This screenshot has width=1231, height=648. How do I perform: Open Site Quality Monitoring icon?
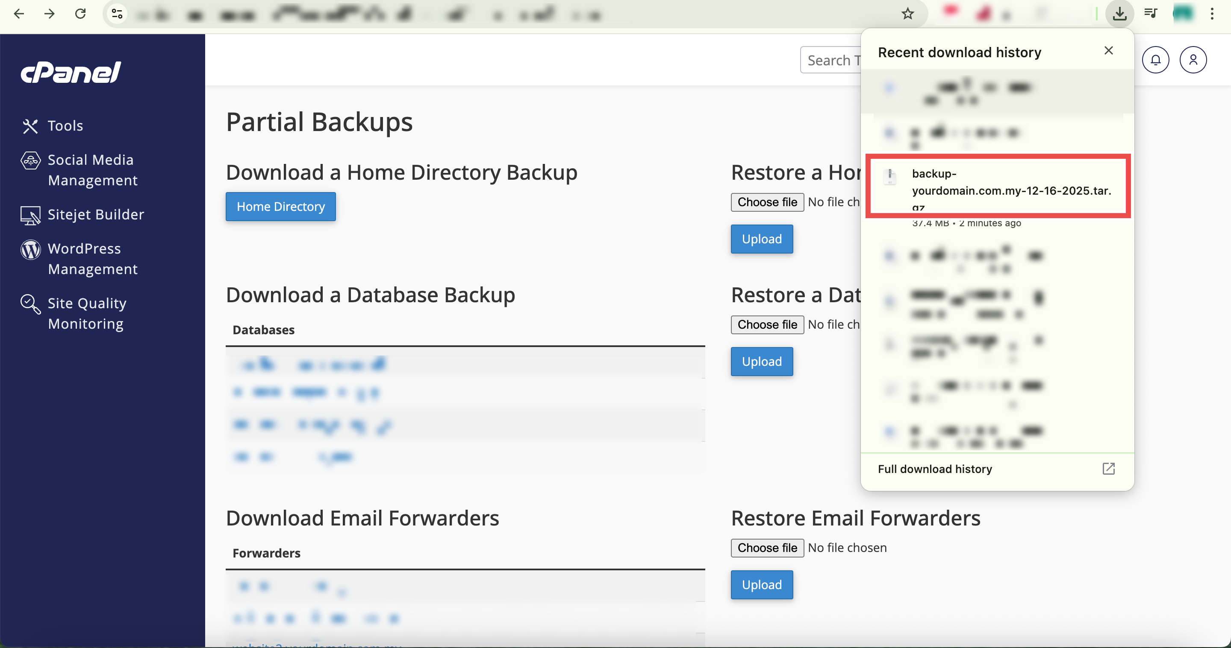pyautogui.click(x=30, y=304)
